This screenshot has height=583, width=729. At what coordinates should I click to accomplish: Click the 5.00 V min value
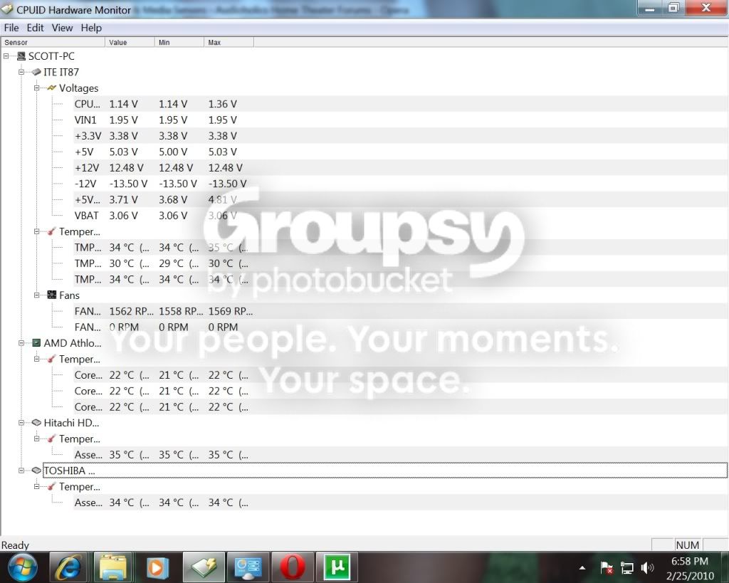173,152
